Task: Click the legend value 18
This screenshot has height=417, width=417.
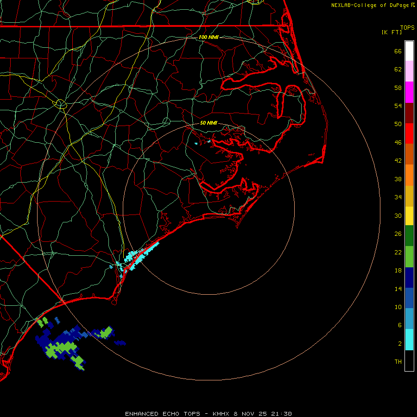Action: pos(398,271)
